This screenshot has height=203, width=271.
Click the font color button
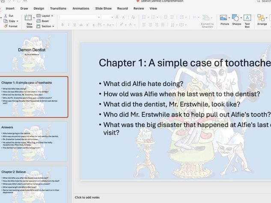pos(131,25)
